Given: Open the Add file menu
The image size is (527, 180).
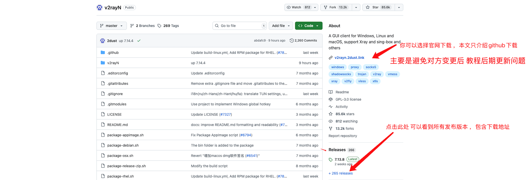Looking at the screenshot, I should (281, 26).
